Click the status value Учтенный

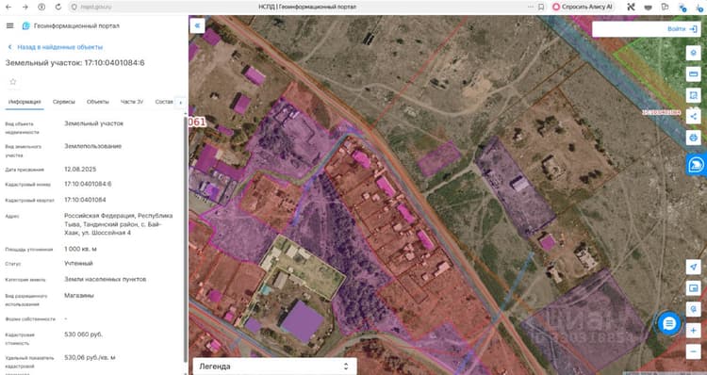[x=78, y=263]
